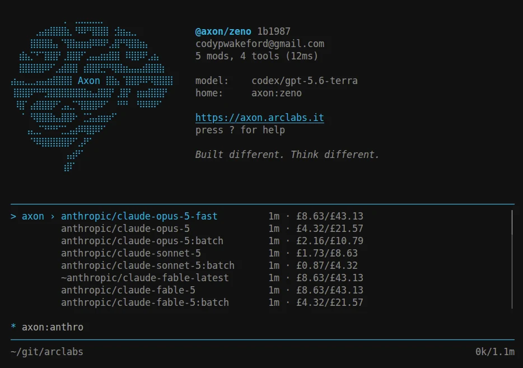Open the https://axon.arclabs.it link

259,118
